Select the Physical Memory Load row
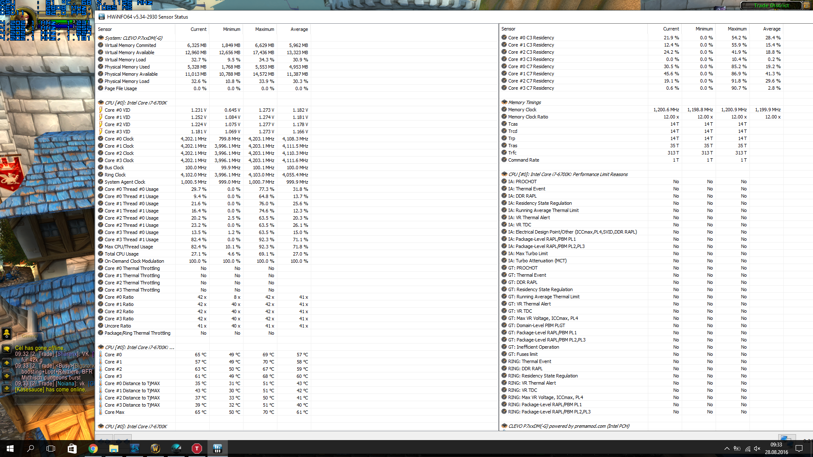This screenshot has width=813, height=457. coord(203,81)
